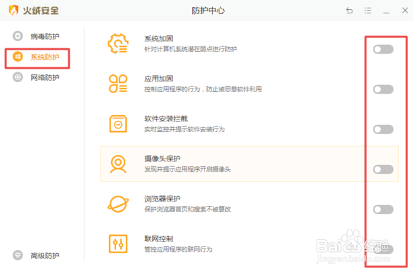The image size is (413, 273).
Task: Click the 系统加固 gear icon
Action: [x=118, y=44]
